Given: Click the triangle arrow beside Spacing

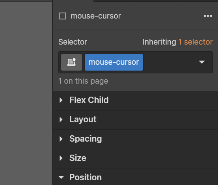Looking at the screenshot, I should pyautogui.click(x=61, y=139).
